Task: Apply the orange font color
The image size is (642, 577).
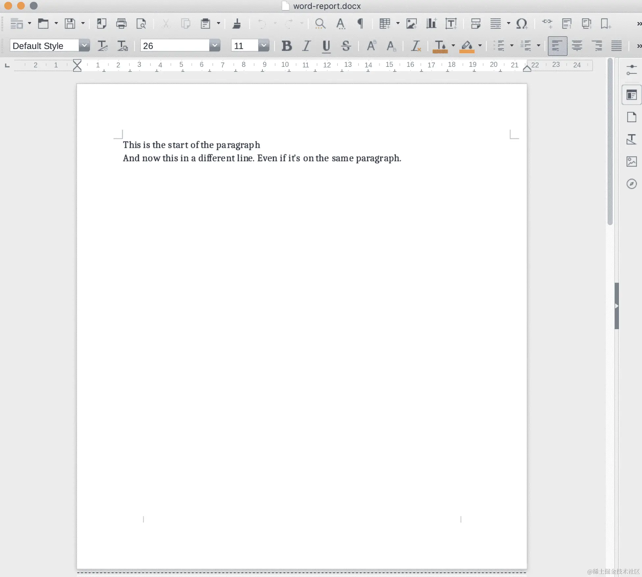Action: [440, 46]
